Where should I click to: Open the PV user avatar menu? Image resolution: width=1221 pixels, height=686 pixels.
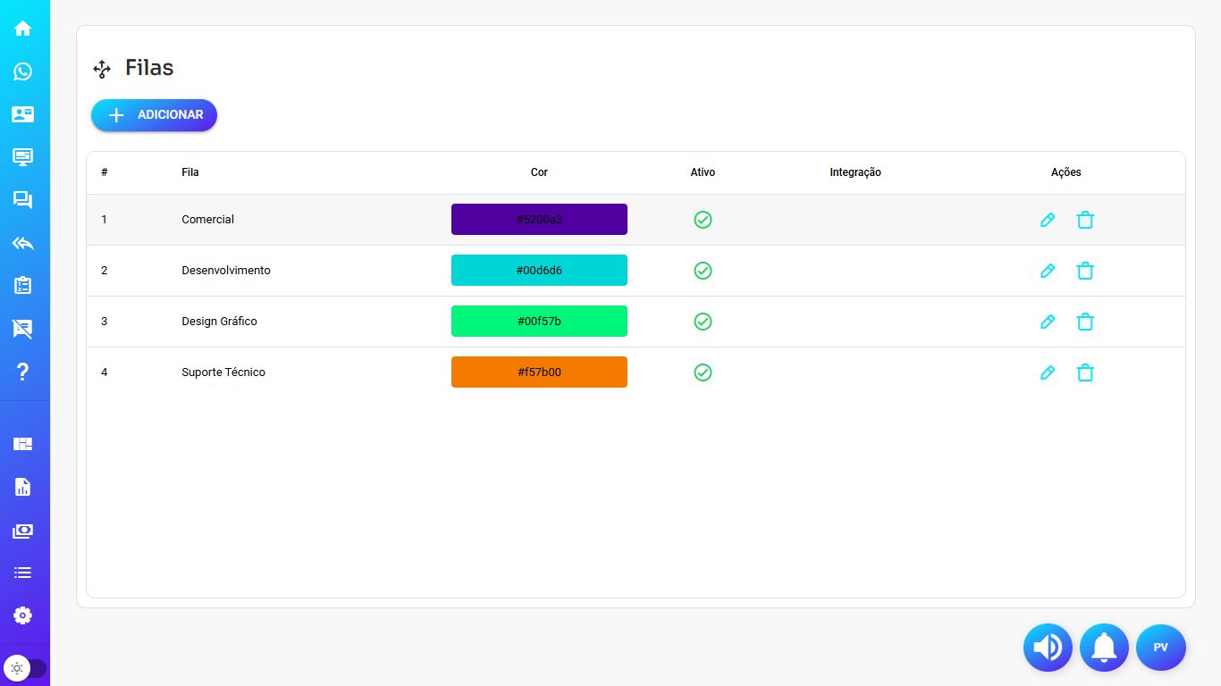click(1160, 648)
